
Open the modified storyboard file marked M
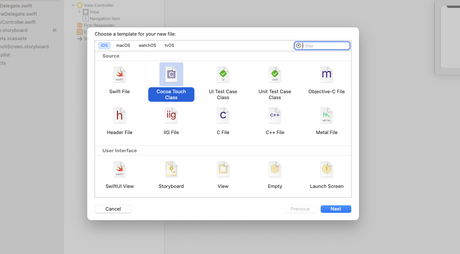14,30
